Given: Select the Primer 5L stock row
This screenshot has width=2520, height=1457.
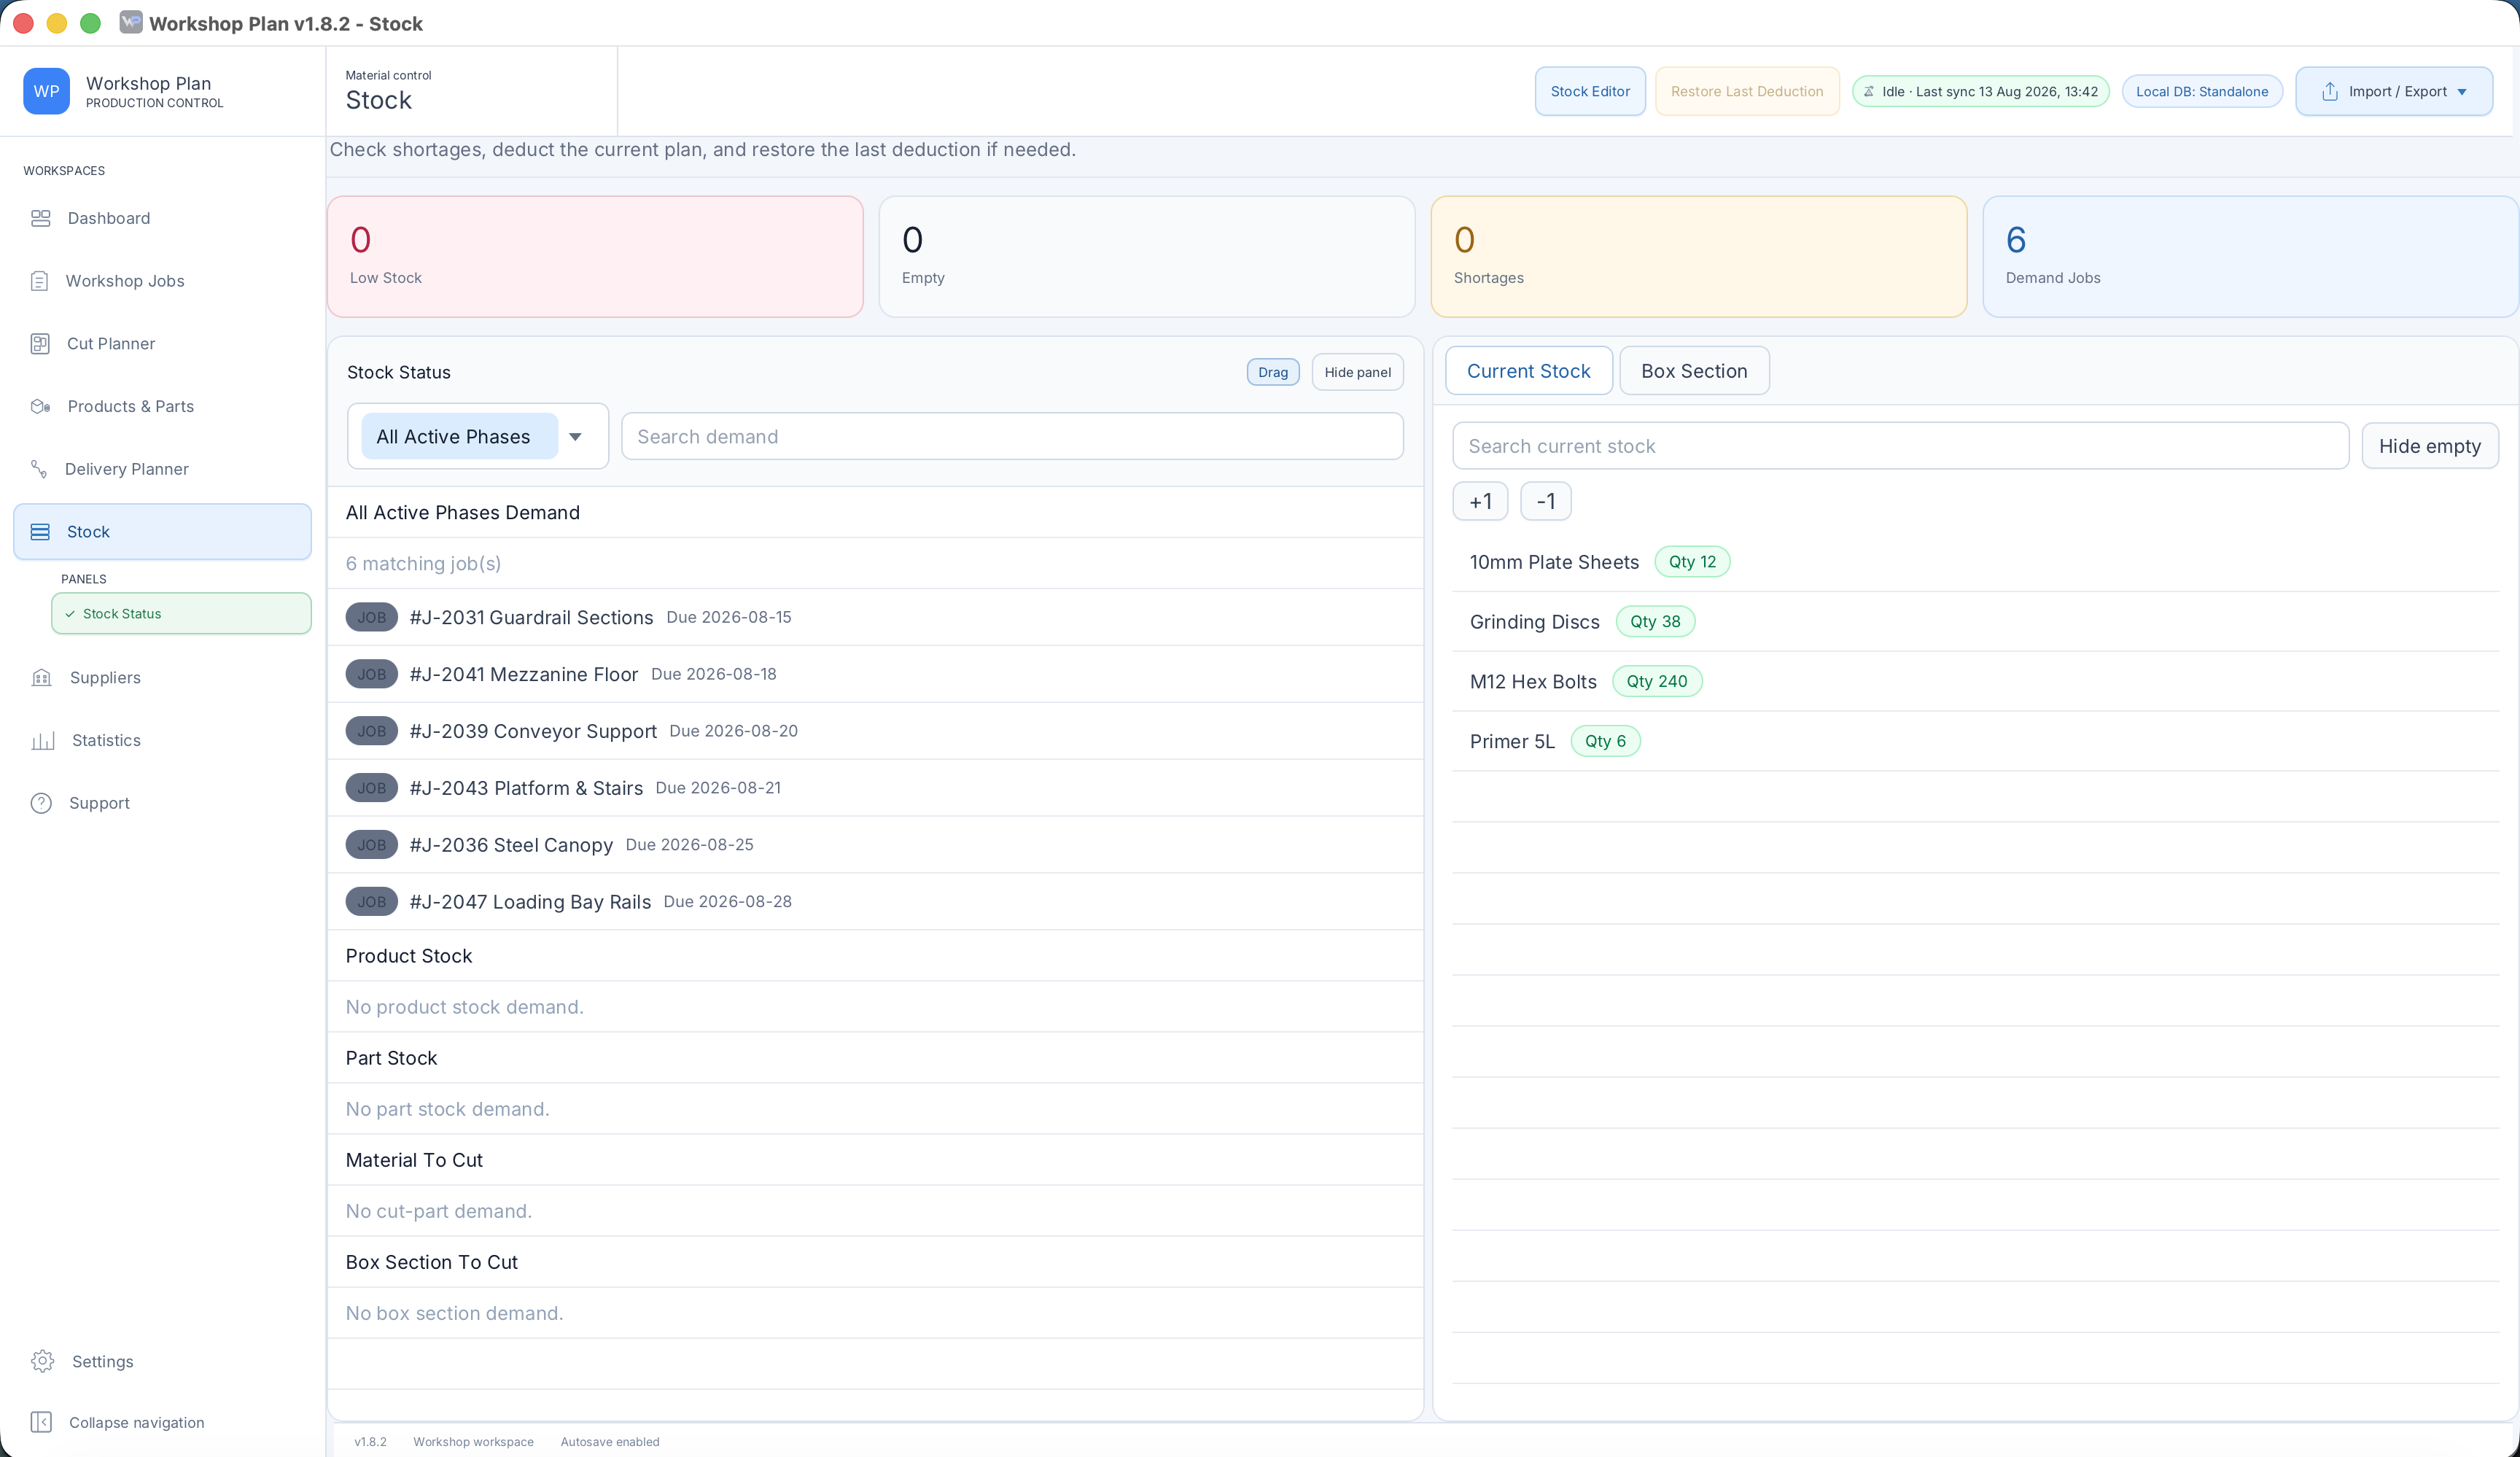Looking at the screenshot, I should point(1976,741).
